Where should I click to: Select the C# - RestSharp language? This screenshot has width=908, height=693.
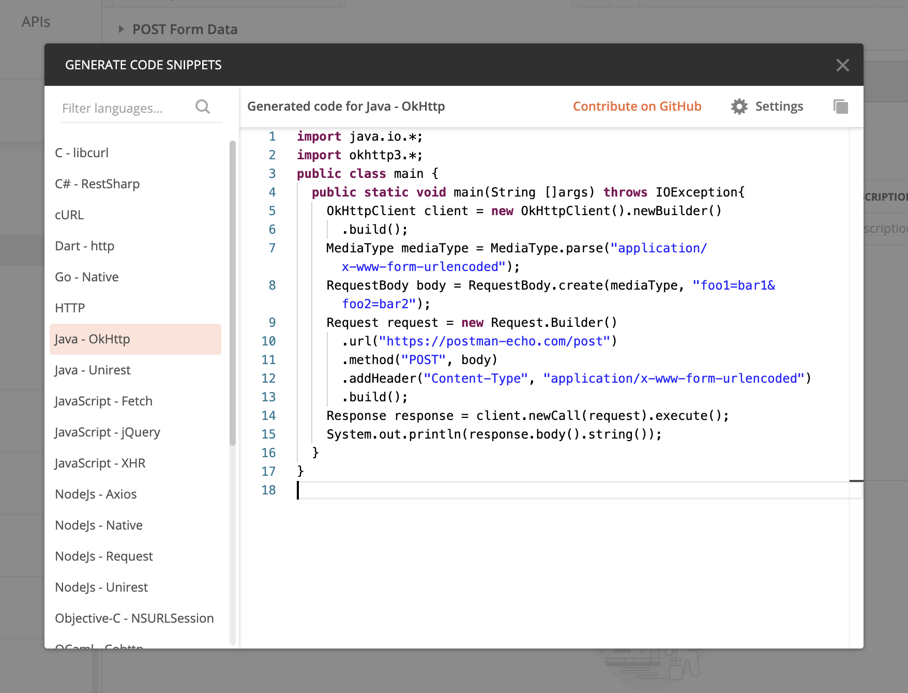(x=97, y=184)
